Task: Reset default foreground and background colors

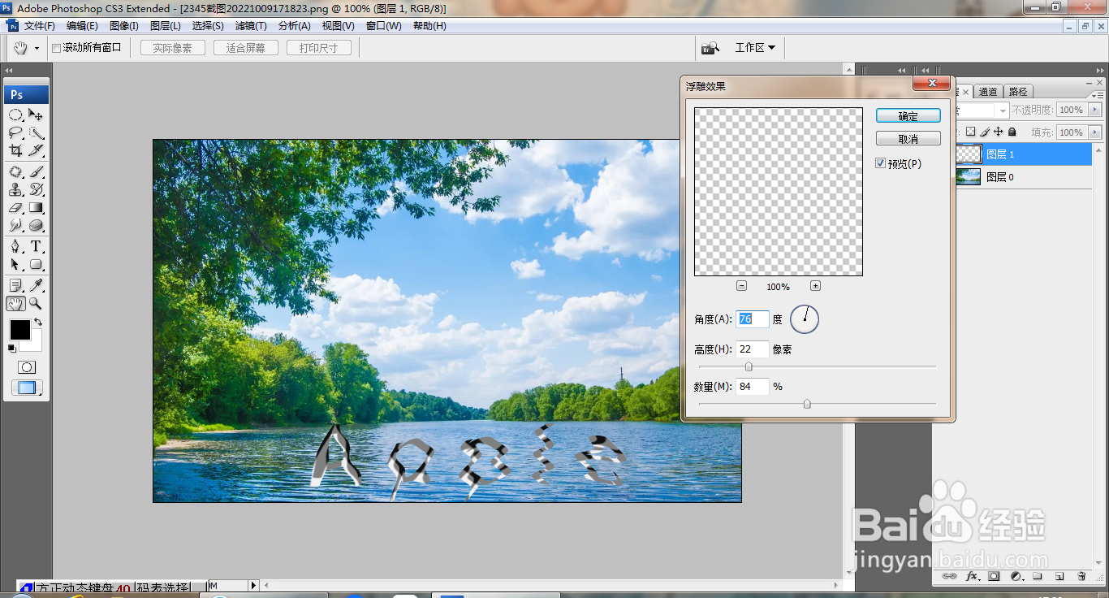Action: tap(11, 349)
